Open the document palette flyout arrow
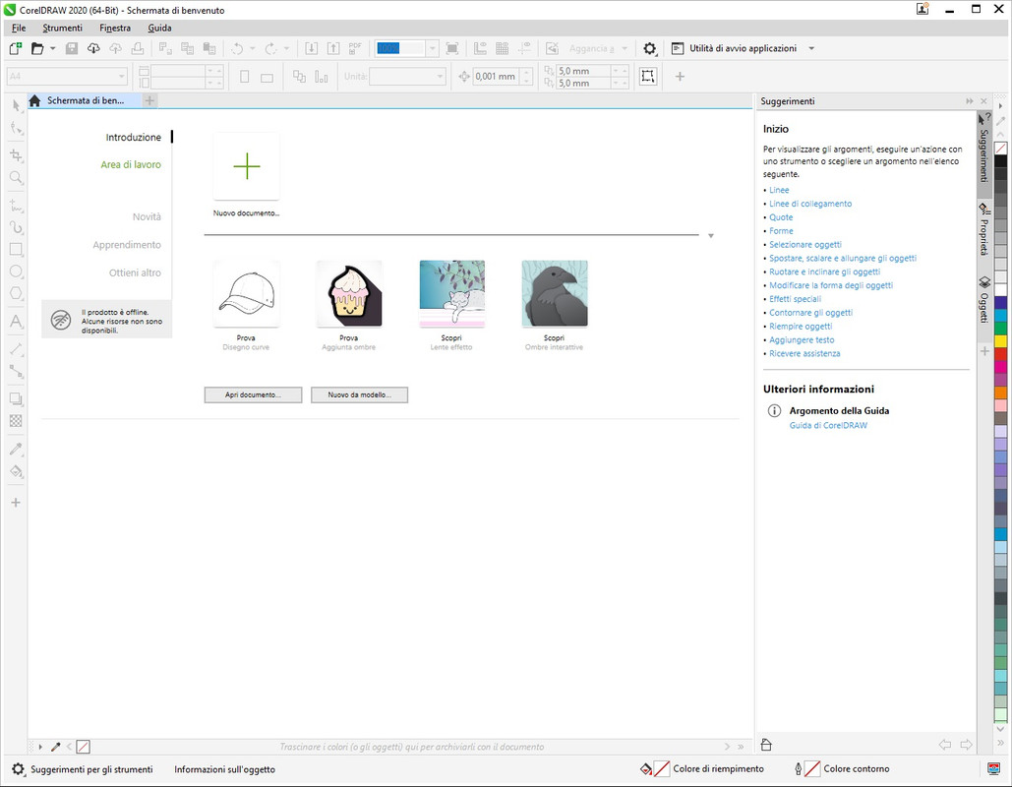1012x787 pixels. click(x=40, y=747)
